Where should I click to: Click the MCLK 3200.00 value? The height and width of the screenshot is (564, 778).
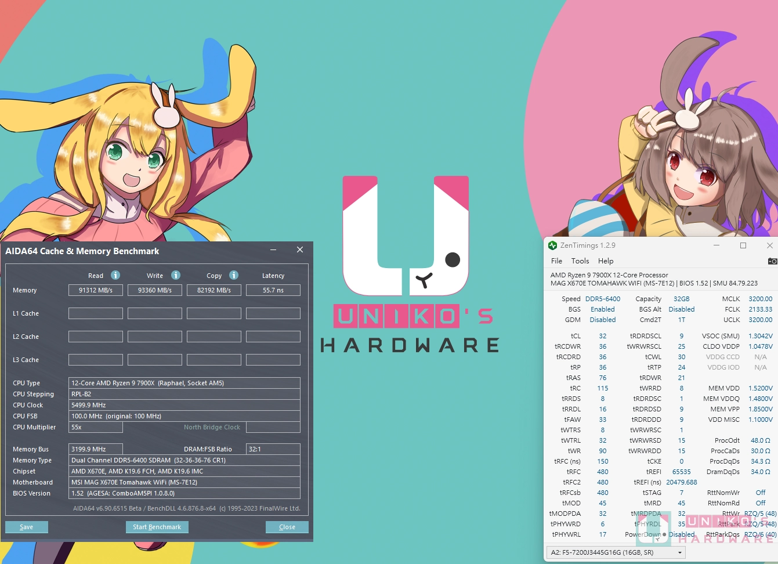click(x=761, y=299)
